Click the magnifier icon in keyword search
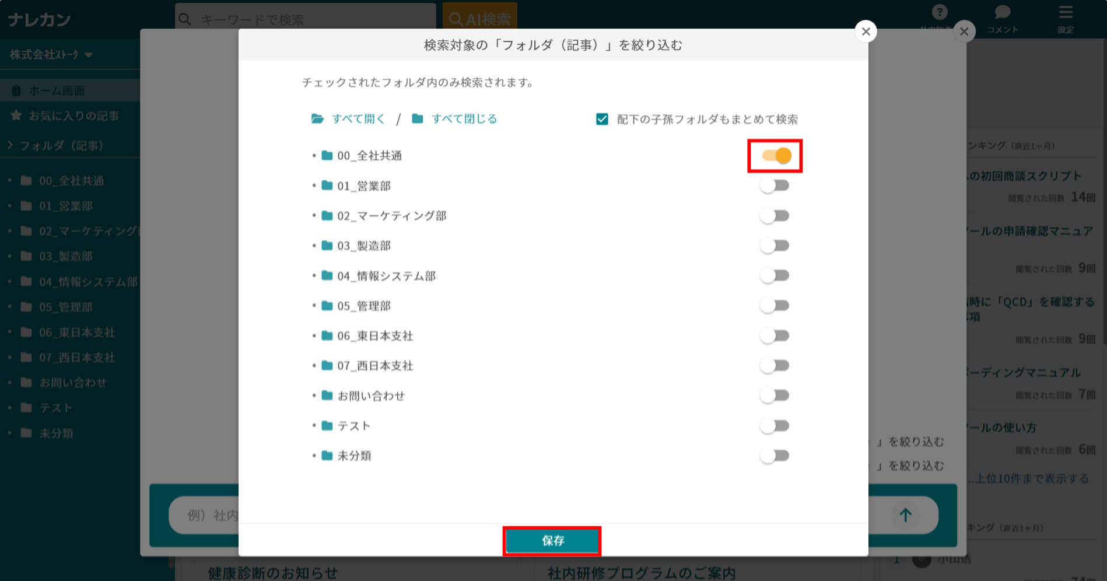1107x581 pixels. point(185,19)
